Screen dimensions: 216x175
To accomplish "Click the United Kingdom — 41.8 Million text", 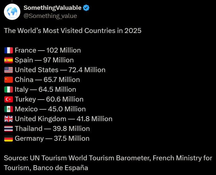I will pyautogui.click(x=64, y=119).
